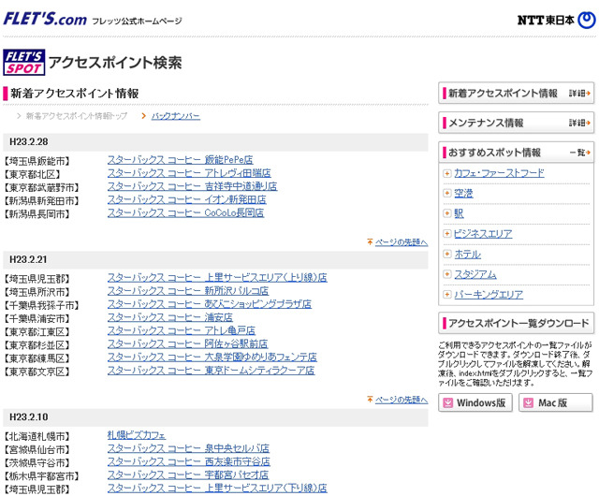The height and width of the screenshot is (496, 599).
Task: Click 【北海道札幌市】 location text
Action: tap(37, 436)
